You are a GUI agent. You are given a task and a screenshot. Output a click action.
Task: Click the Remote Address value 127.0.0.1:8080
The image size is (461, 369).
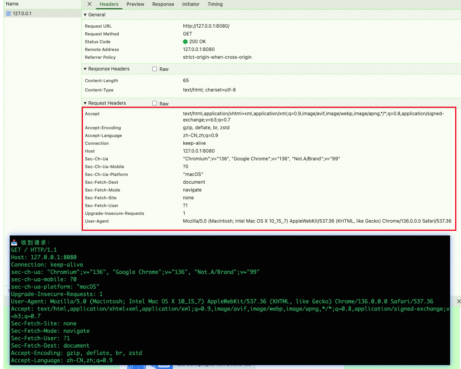pyautogui.click(x=199, y=49)
